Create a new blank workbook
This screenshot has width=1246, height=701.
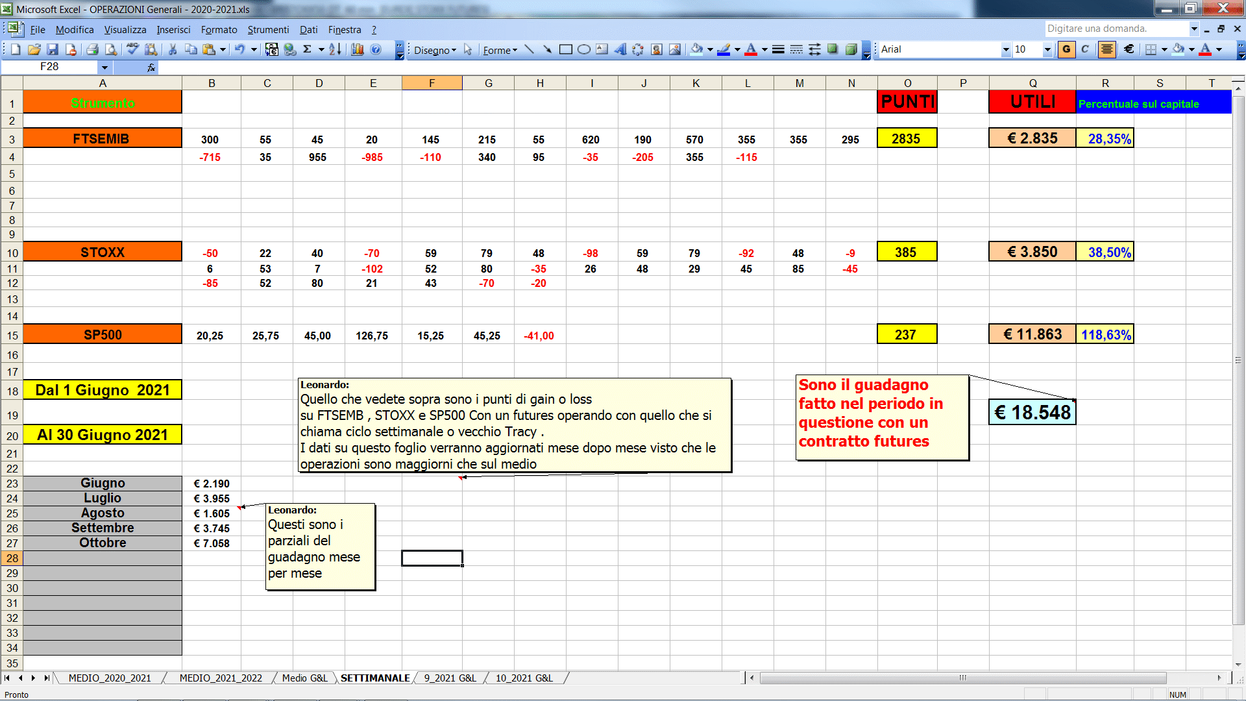16,49
